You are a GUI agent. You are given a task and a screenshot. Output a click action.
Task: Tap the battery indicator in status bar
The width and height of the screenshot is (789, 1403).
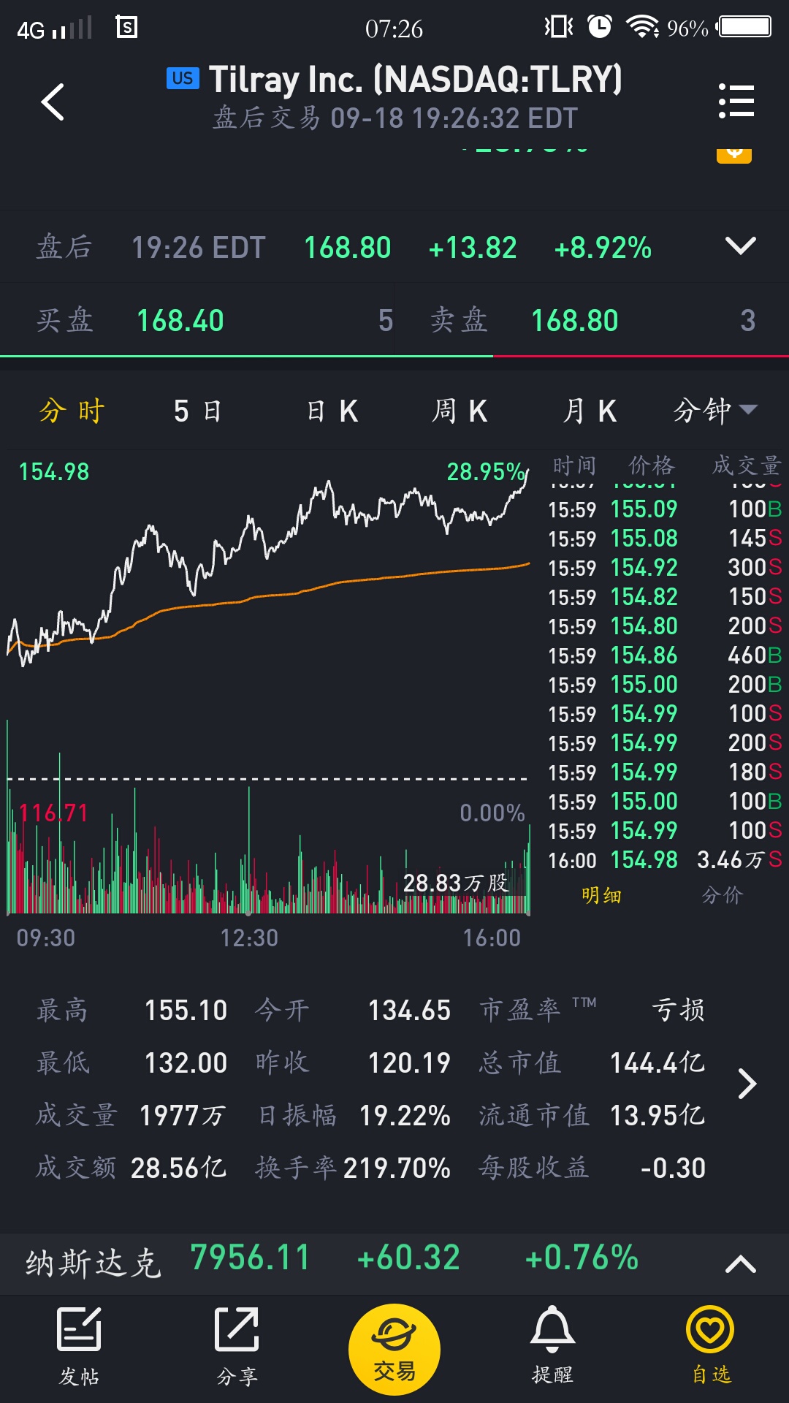coord(745,28)
